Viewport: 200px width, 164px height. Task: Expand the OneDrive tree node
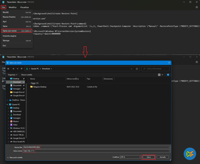7,100
